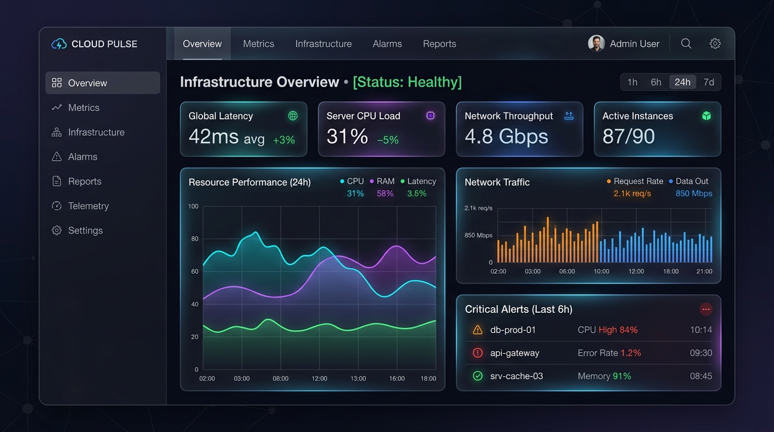Open the Critical Alerts more options button

tap(706, 309)
